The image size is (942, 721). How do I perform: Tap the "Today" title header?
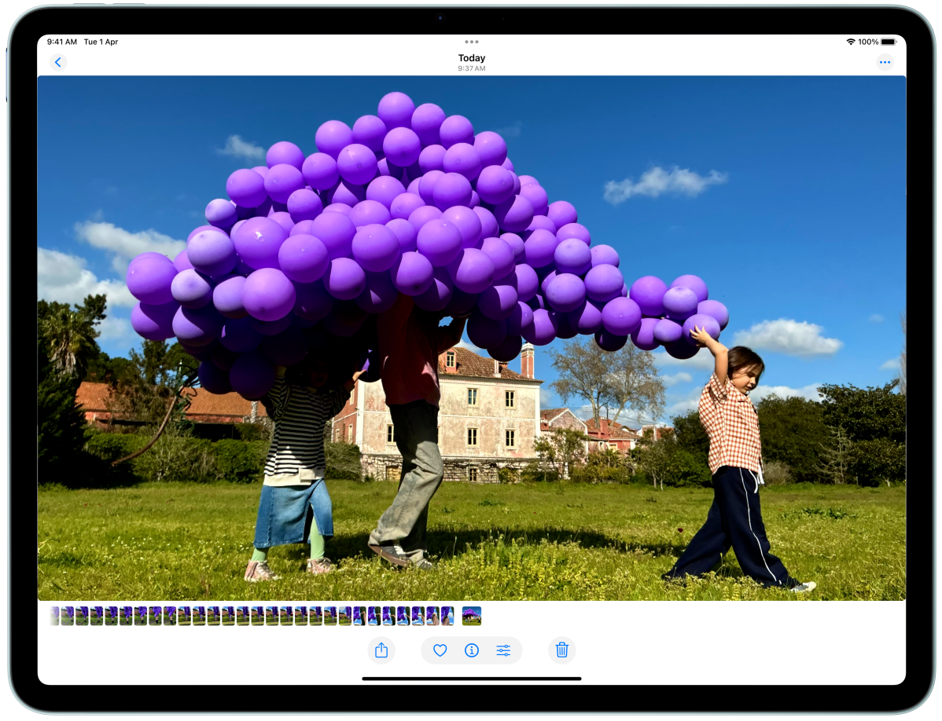[x=472, y=58]
